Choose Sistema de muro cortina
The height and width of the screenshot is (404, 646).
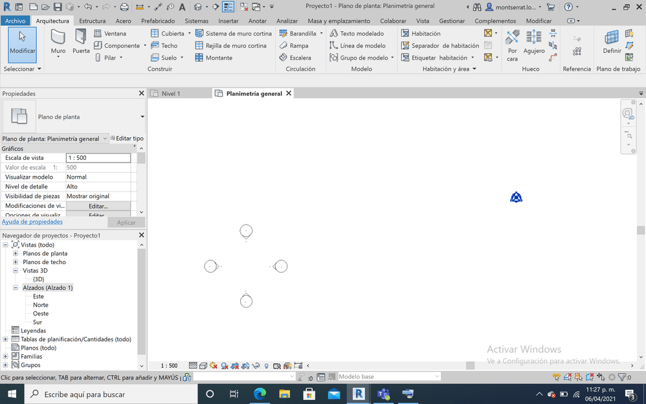pos(233,34)
